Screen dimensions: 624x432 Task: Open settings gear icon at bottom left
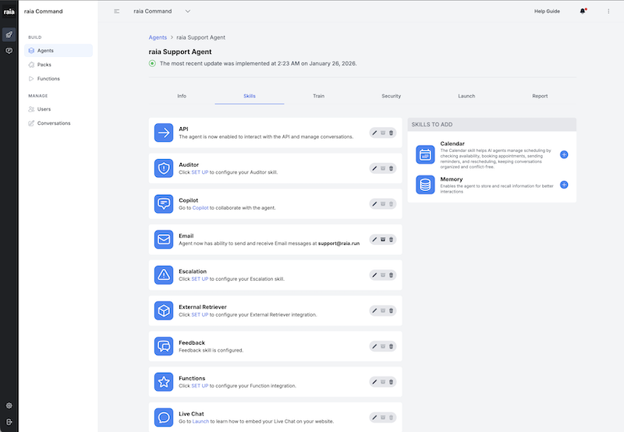coord(9,405)
